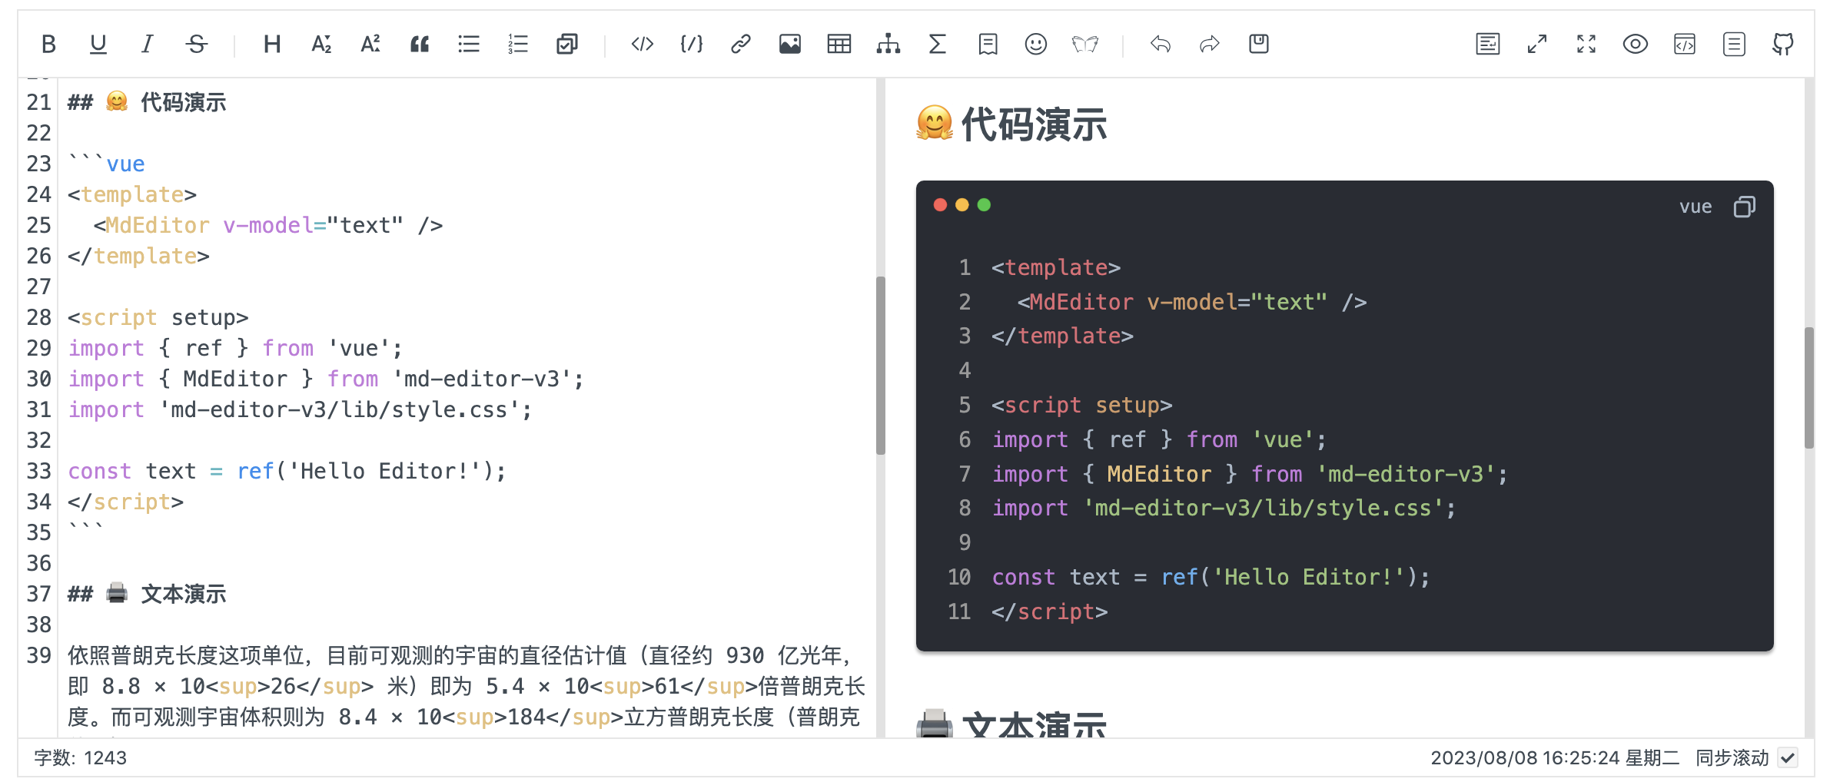The width and height of the screenshot is (1840, 782).
Task: Insert a hyperlink
Action: 741,44
